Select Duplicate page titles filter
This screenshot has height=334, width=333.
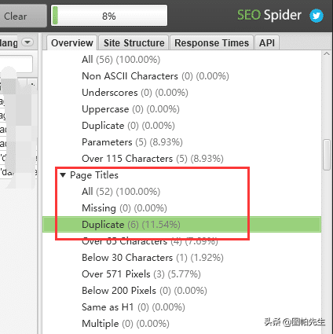(181, 225)
